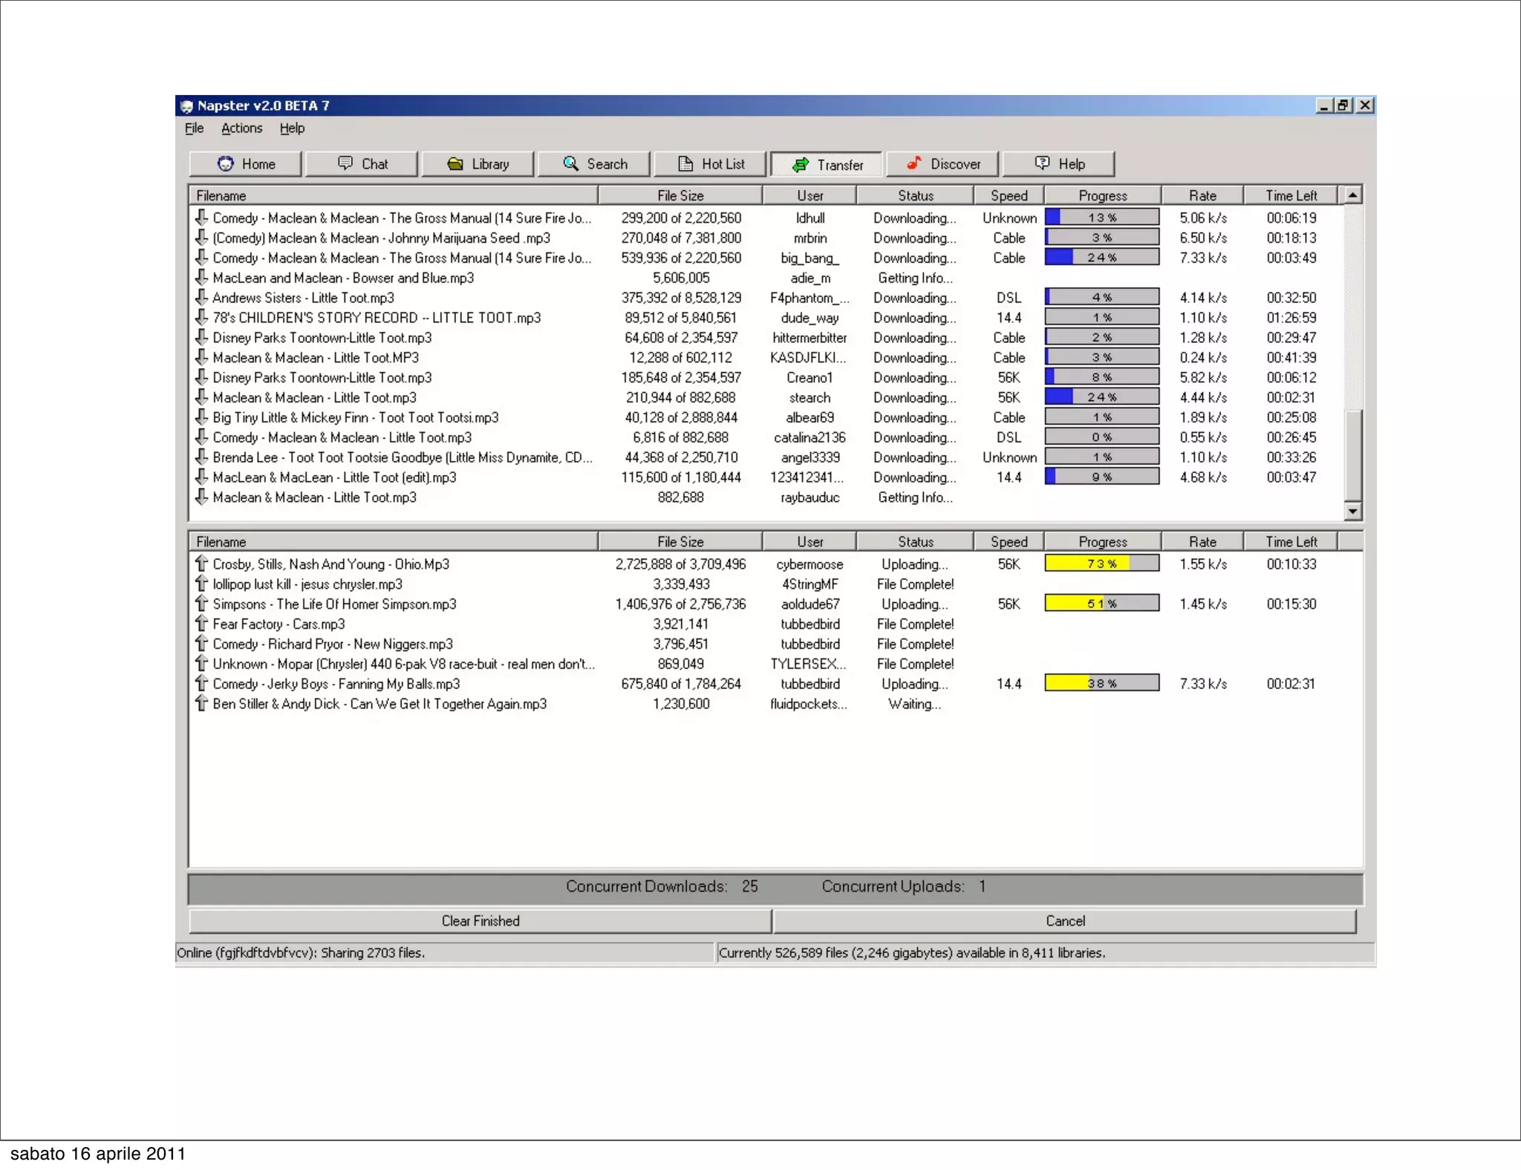Click the Library folder icon
This screenshot has width=1521, height=1170.
click(455, 163)
